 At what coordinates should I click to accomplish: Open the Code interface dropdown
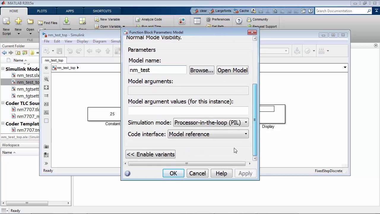208,134
